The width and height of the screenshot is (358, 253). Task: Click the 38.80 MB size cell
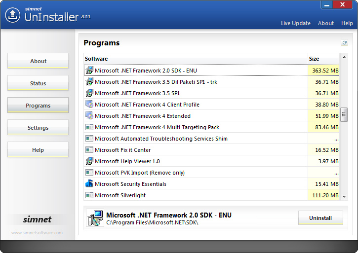pos(323,105)
